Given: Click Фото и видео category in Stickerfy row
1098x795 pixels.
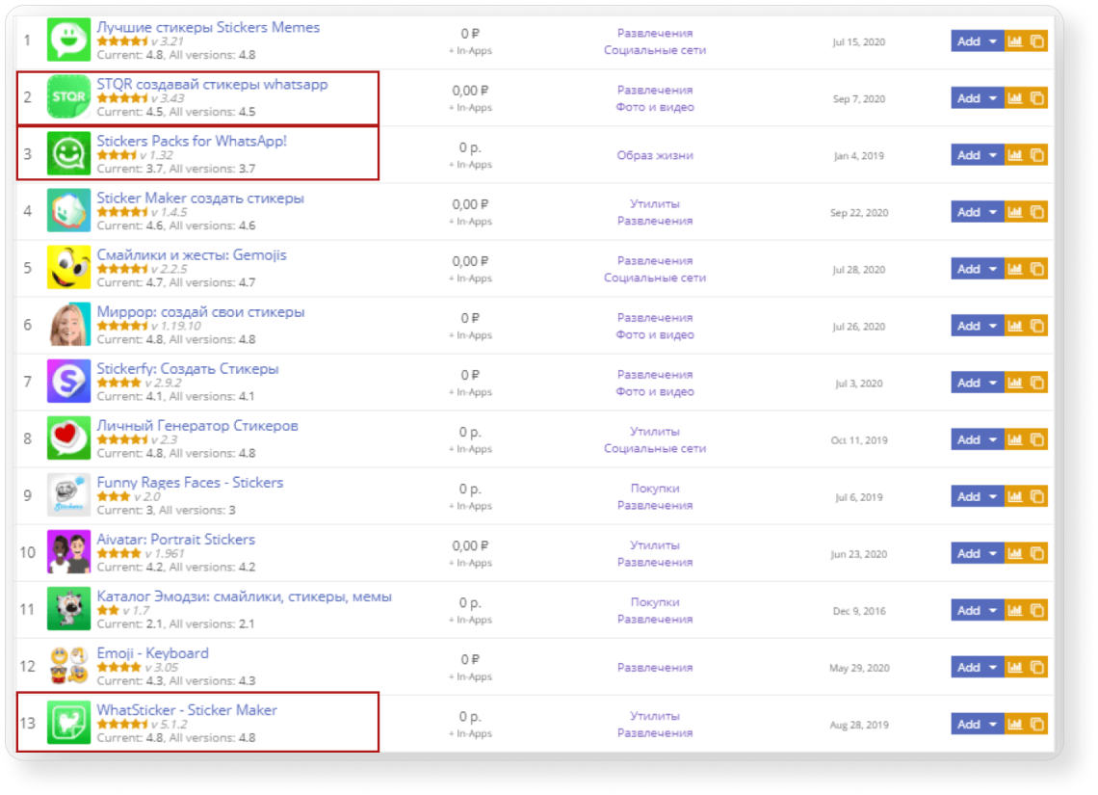Looking at the screenshot, I should click(x=655, y=391).
